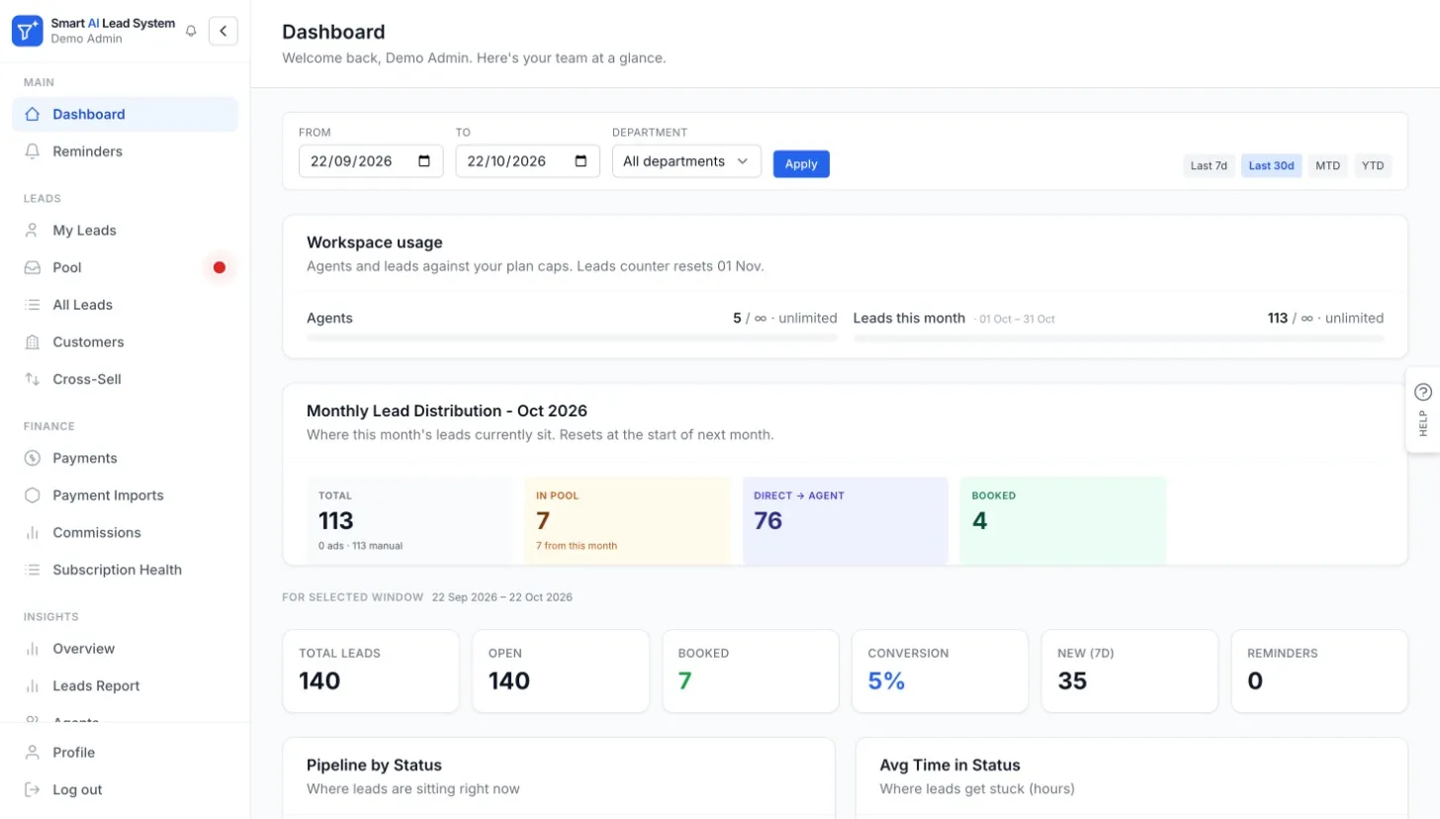Click the Profile person icon
This screenshot has height=819, width=1440.
coord(33,753)
